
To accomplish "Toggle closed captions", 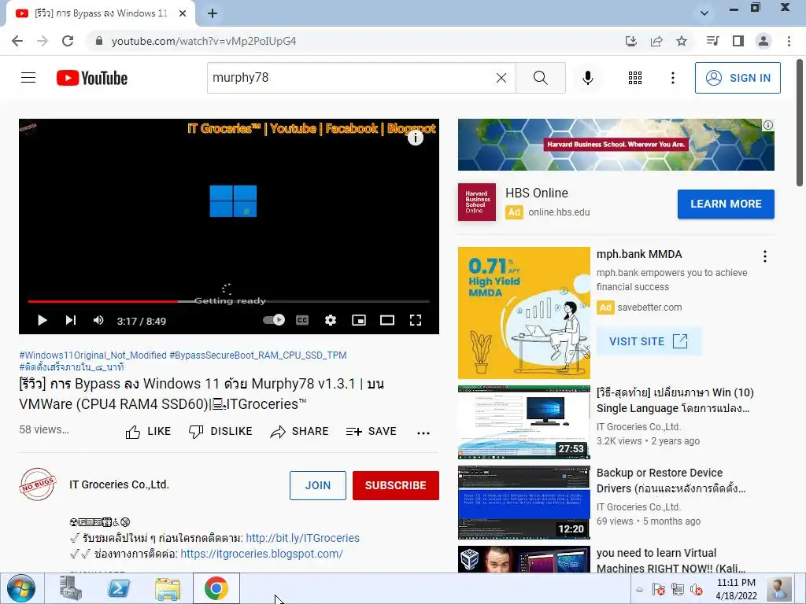I will coord(302,321).
